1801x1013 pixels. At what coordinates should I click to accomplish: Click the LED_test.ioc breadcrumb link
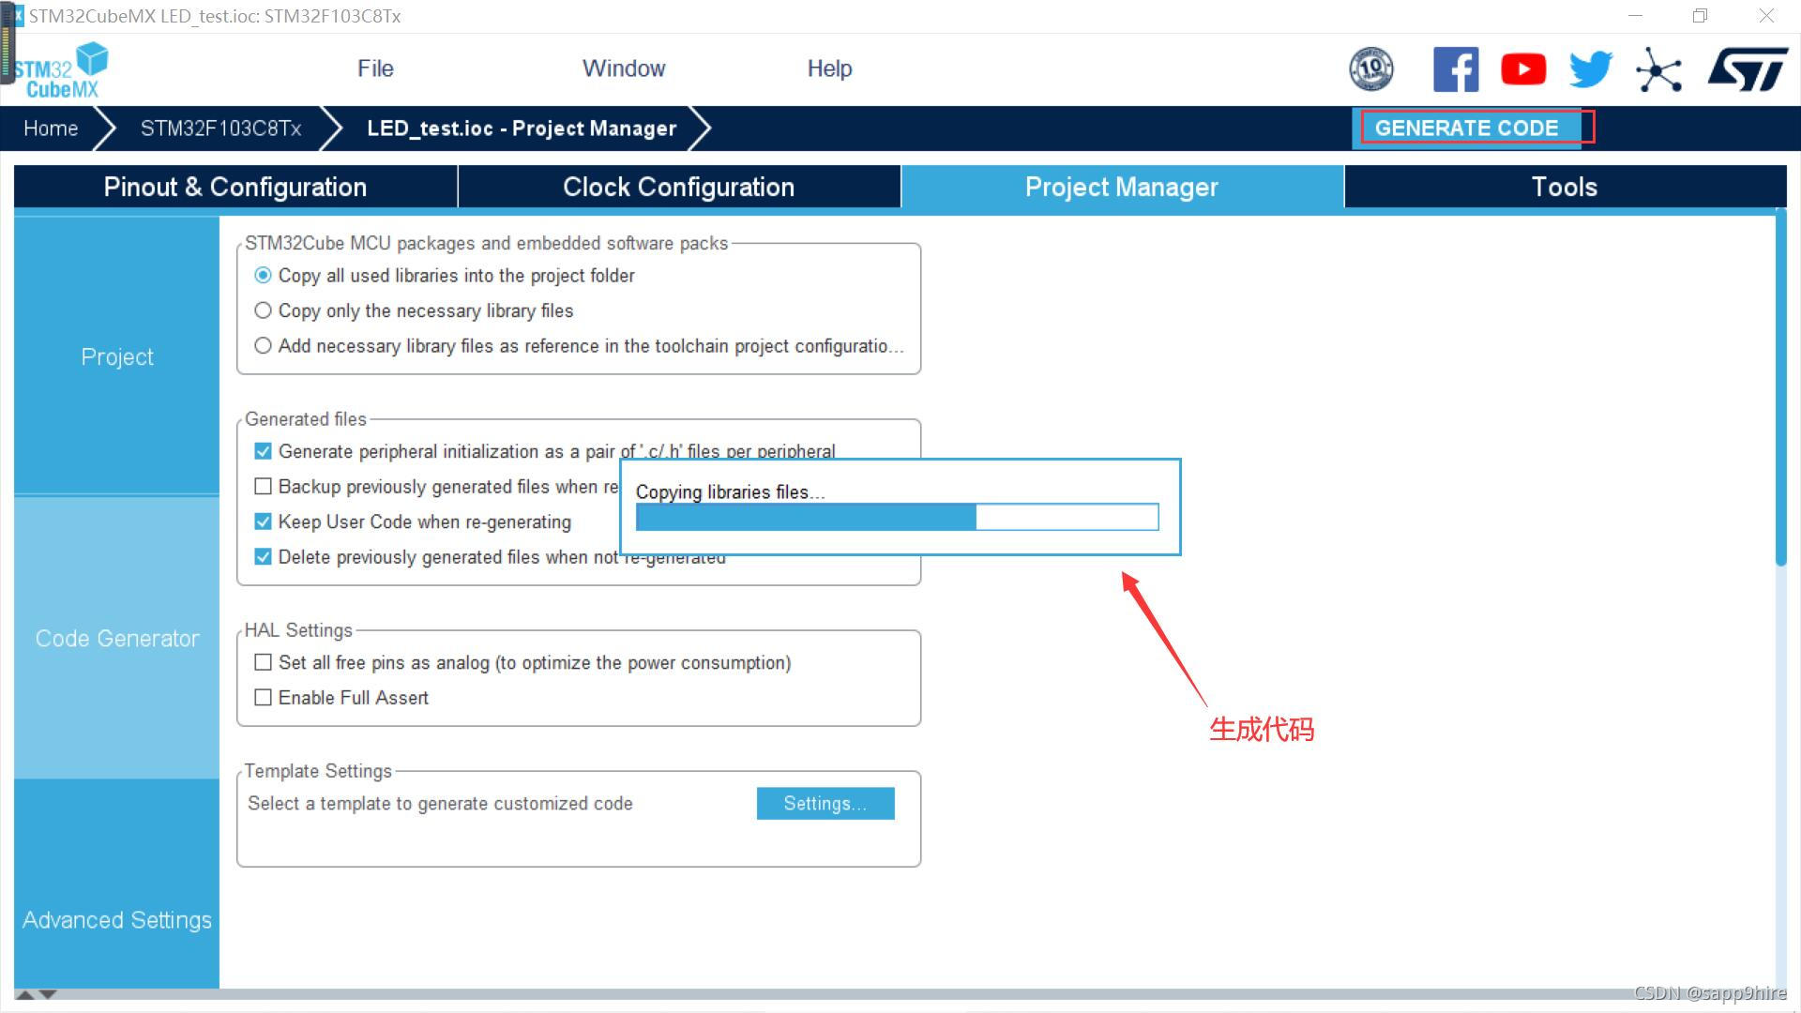click(x=520, y=128)
